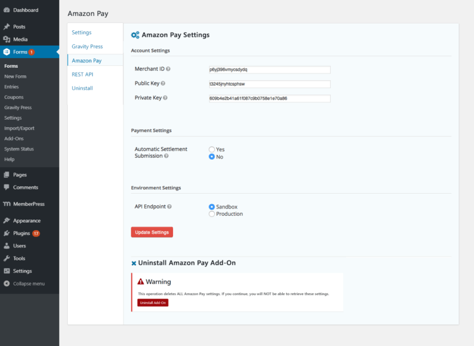Open MemberPress in the admin menu
The width and height of the screenshot is (474, 346).
[30, 204]
